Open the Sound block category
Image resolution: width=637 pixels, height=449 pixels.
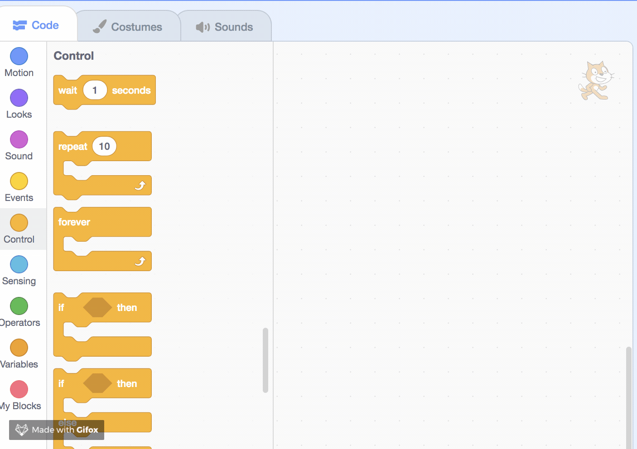19,139
